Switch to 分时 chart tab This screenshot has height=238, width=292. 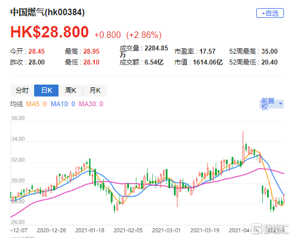[22, 91]
